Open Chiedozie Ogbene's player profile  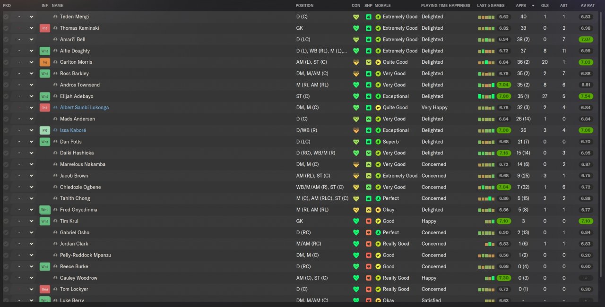[x=80, y=187]
